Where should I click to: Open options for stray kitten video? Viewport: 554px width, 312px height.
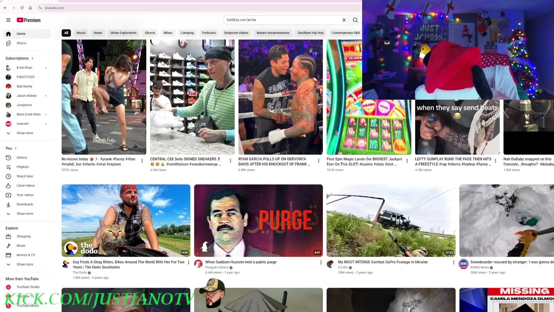click(x=188, y=263)
